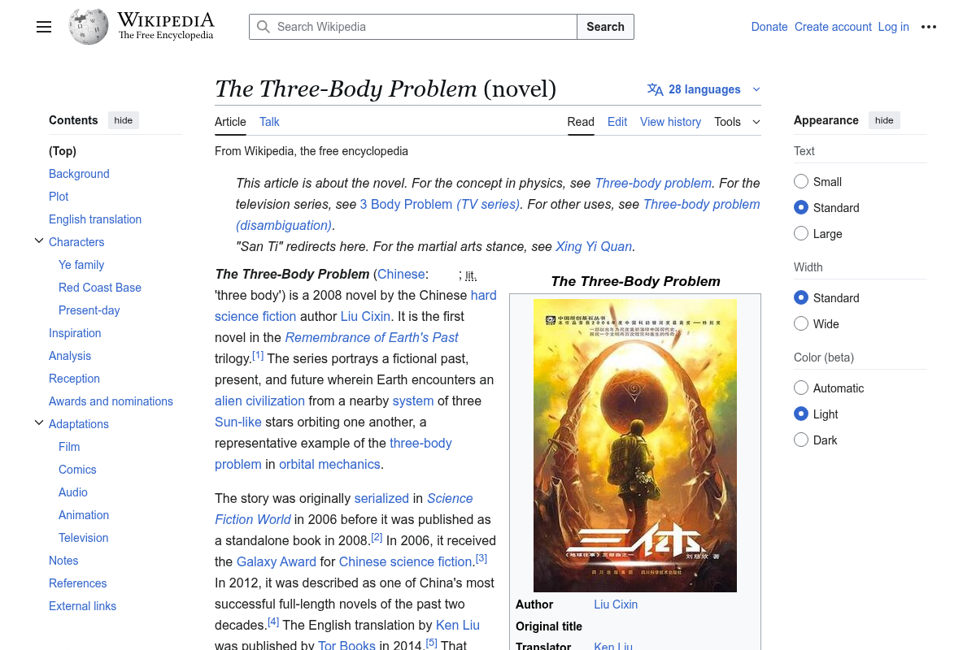Hide the Appearance panel
This screenshot has width=976, height=650.
[x=884, y=119]
